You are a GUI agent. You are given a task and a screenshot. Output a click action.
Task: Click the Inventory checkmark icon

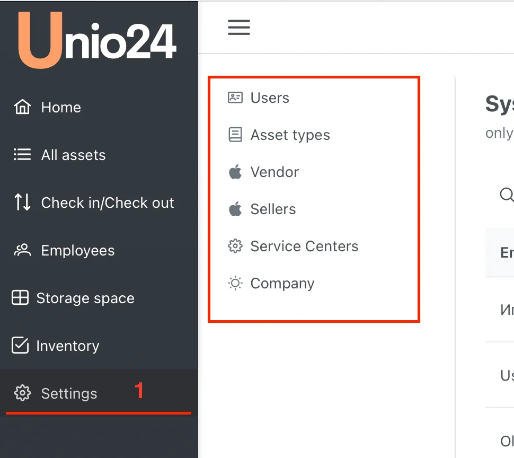pyautogui.click(x=20, y=346)
